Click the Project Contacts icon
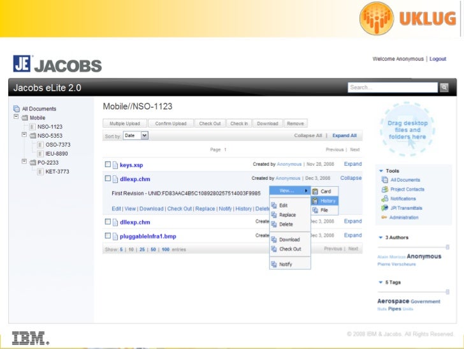Image resolution: width=464 pixels, height=349 pixels. (x=384, y=189)
